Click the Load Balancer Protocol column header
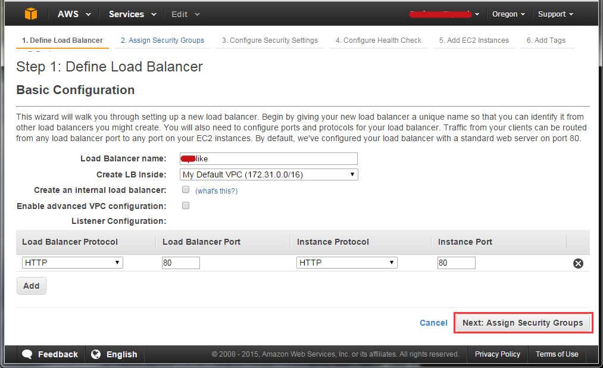Screen dimensions: 603x368 [x=70, y=242]
